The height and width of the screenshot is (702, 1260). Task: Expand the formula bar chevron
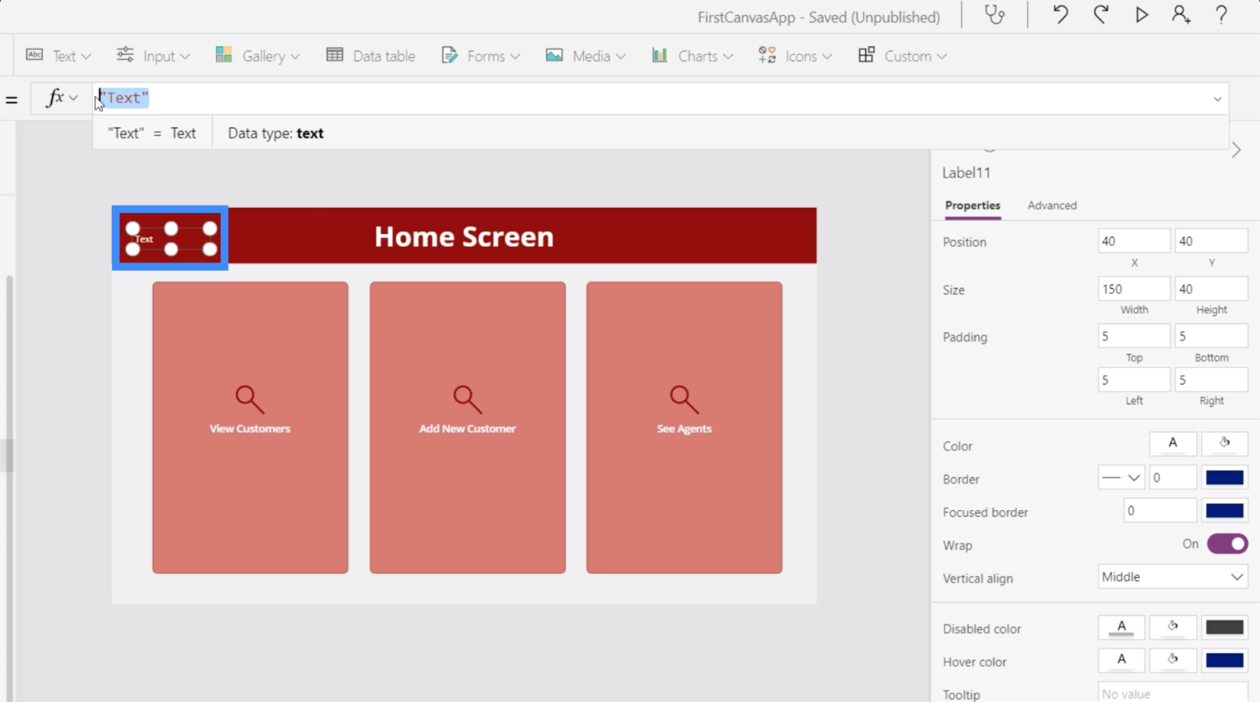click(1216, 99)
